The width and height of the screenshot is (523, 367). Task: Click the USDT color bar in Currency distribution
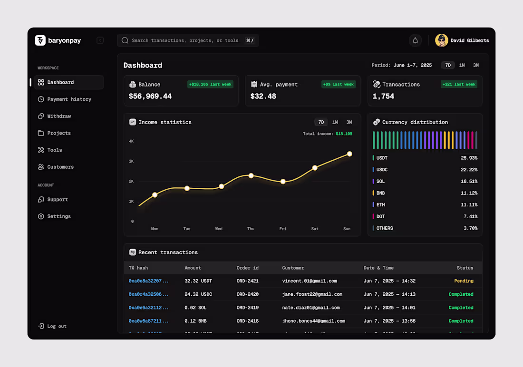coord(374,157)
